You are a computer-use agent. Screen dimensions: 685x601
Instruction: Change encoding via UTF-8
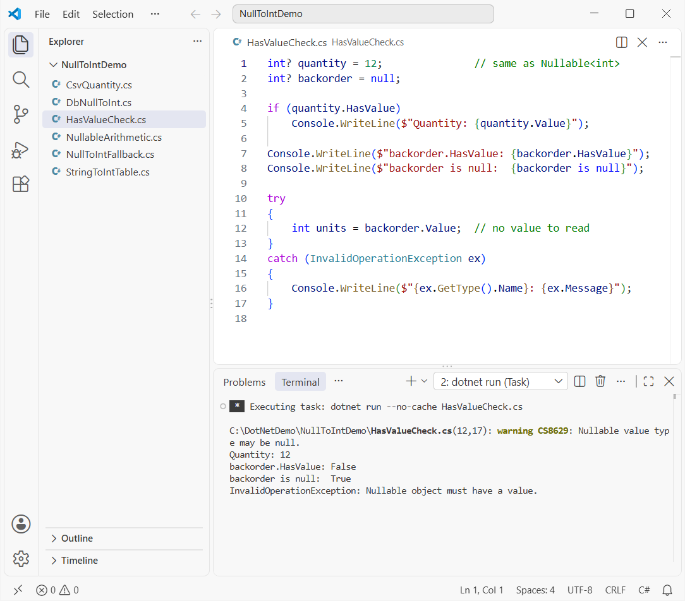(579, 590)
